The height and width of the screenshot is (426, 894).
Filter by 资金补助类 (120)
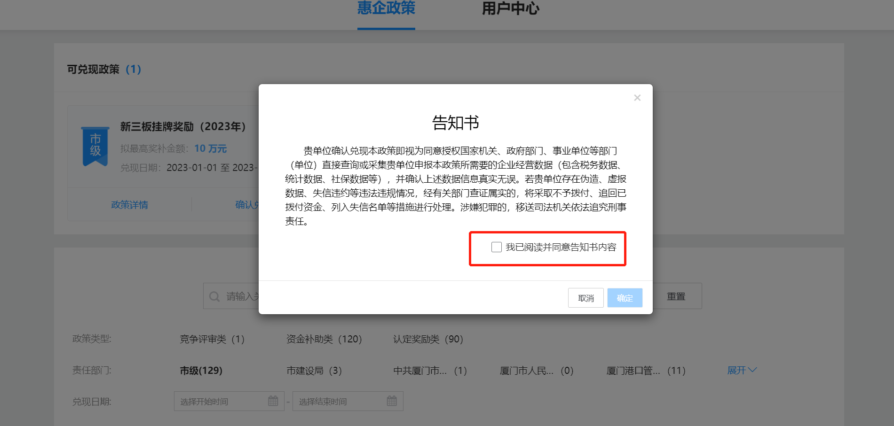coord(324,339)
